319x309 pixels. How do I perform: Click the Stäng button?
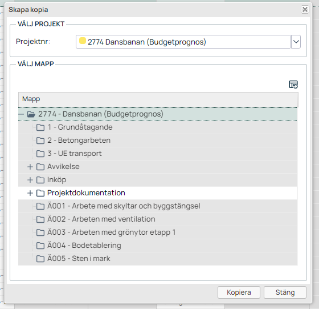[285, 292]
